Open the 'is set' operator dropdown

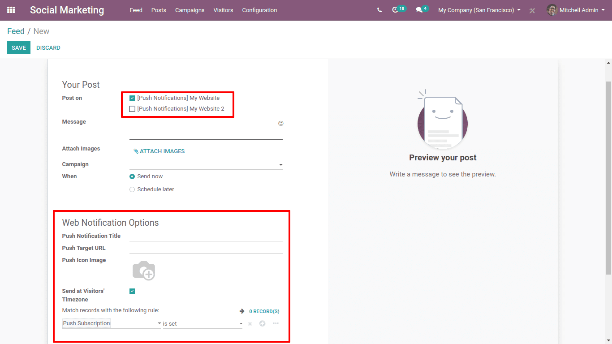pos(203,323)
